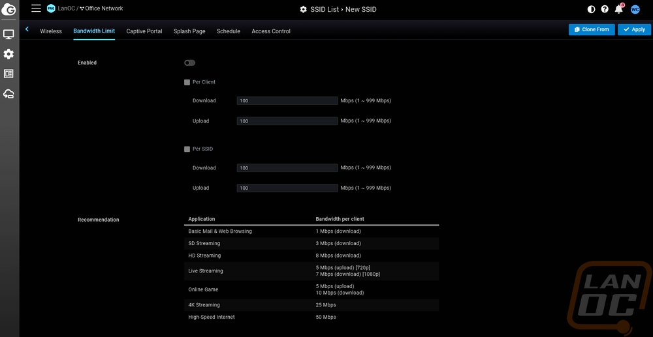Viewport: 653px width, 337px height.
Task: Click the monitor dashboard icon in sidebar
Action: pyautogui.click(x=8, y=34)
